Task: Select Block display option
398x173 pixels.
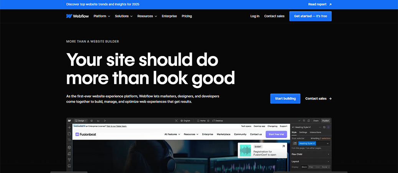Action: coord(304,167)
